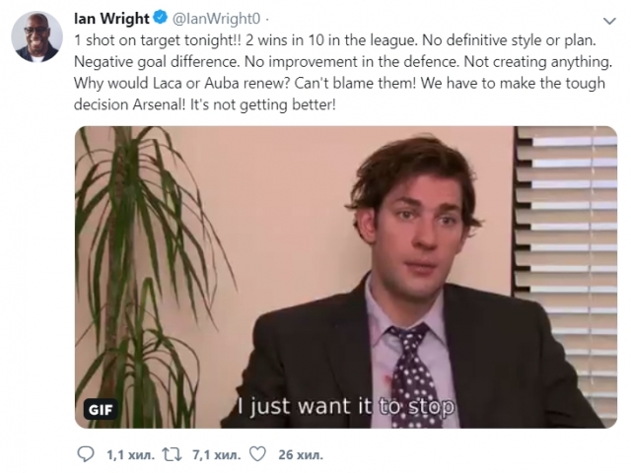Click the tweet text about Arsenal
Screen dimensions: 631x473
343,72
